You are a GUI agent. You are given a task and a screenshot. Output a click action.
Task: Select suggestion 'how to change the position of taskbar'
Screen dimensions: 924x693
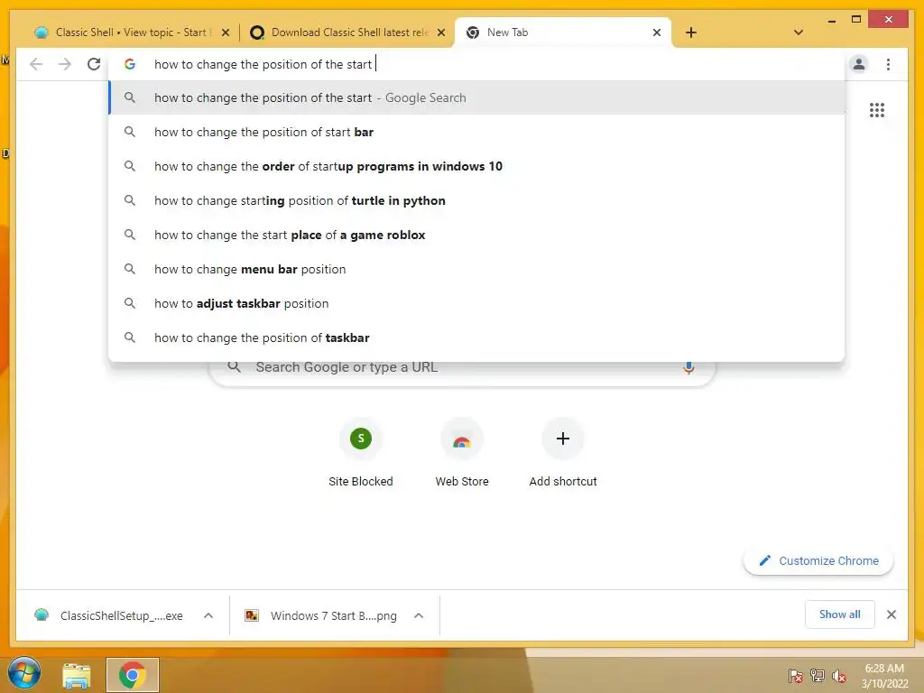[476, 337]
